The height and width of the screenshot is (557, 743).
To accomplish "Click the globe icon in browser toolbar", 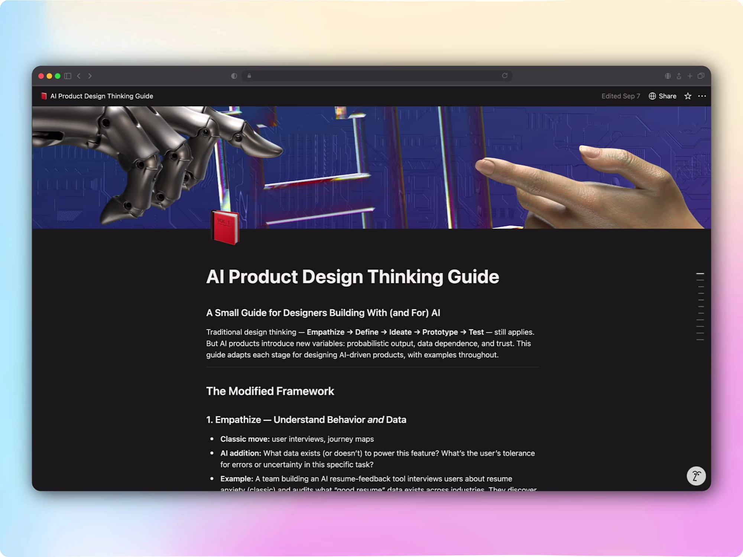I will [x=668, y=76].
